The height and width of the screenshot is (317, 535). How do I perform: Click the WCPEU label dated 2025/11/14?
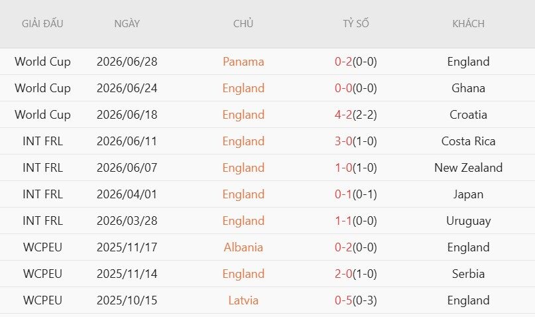click(42, 274)
